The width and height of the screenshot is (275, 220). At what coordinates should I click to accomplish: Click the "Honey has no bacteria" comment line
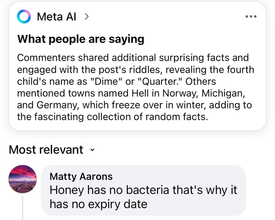click(143, 190)
